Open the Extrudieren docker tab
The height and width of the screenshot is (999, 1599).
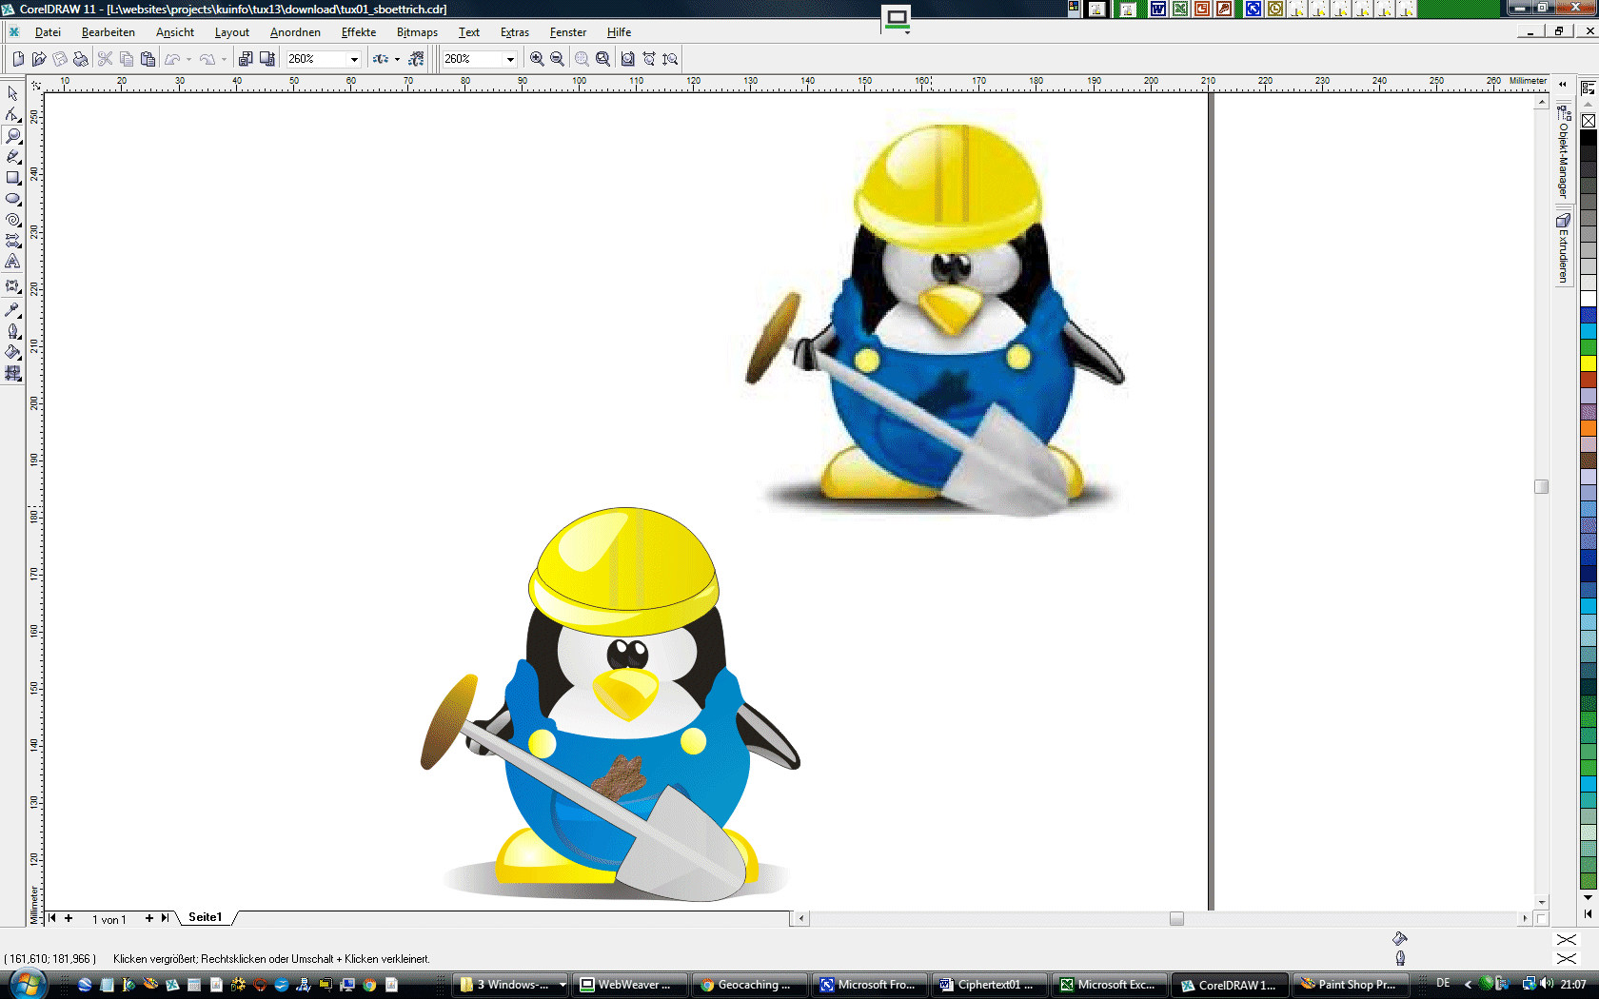[x=1563, y=247]
